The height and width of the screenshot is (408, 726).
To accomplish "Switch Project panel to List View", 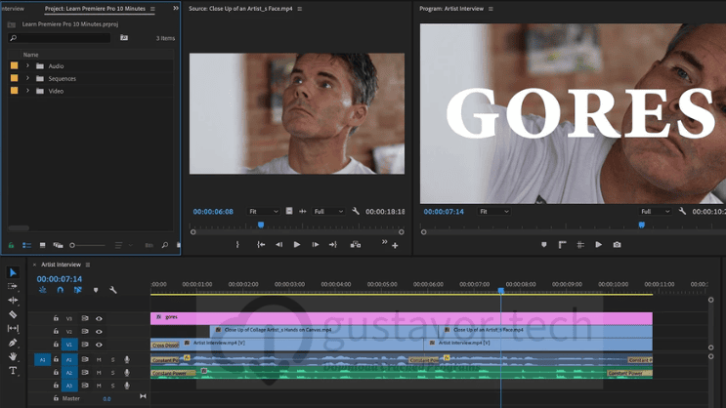I will coord(26,245).
